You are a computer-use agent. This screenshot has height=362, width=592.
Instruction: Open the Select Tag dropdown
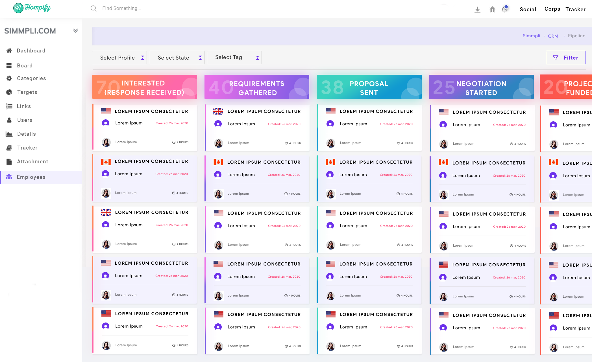click(x=234, y=58)
